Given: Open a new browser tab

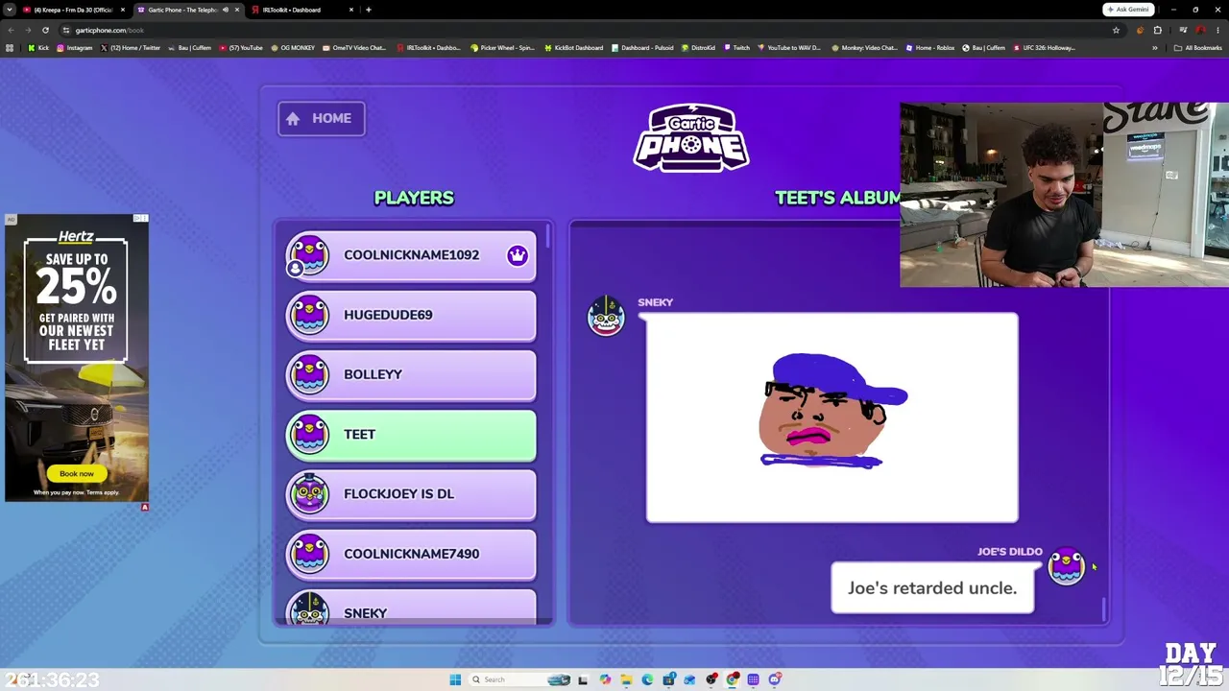Looking at the screenshot, I should point(368,10).
